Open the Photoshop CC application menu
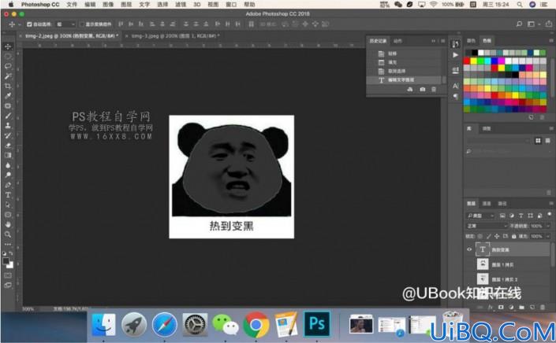Viewport: 556px width, 343px height. (40, 4)
